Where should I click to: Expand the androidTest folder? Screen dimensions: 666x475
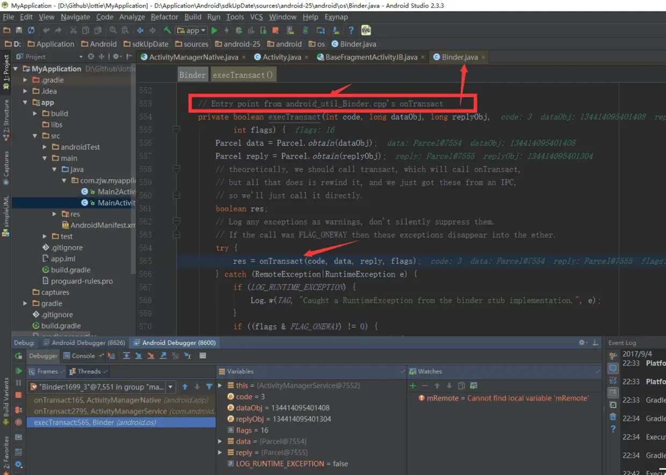tap(45, 147)
